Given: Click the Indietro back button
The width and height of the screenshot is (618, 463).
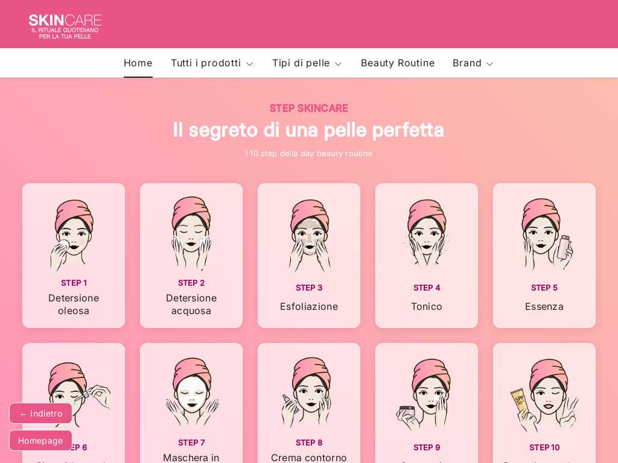Looking at the screenshot, I should pyautogui.click(x=40, y=414).
